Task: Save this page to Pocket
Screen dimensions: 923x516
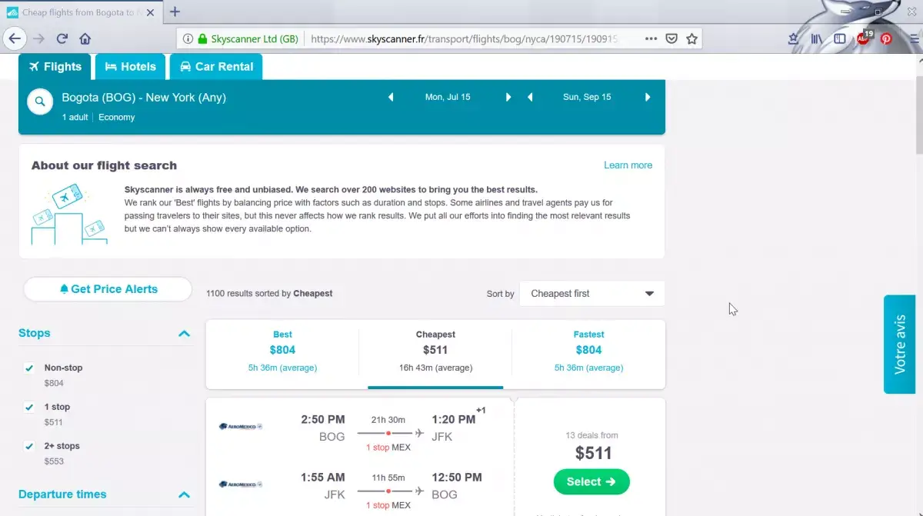Action: [671, 38]
